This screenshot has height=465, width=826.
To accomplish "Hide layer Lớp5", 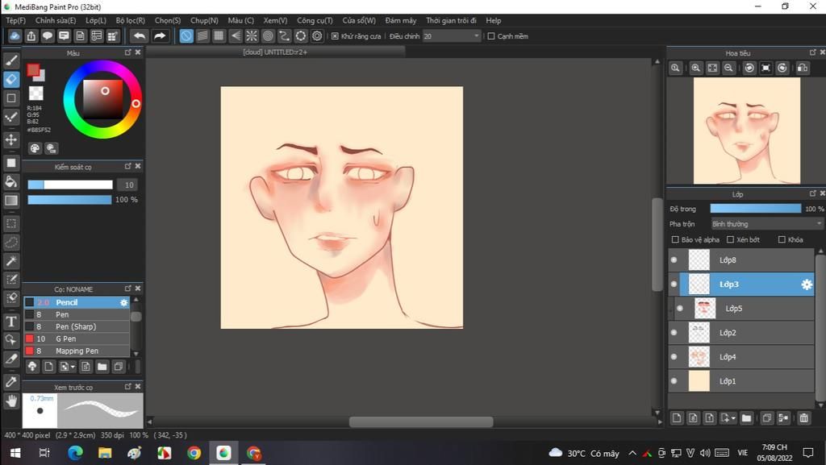I will pyautogui.click(x=680, y=308).
